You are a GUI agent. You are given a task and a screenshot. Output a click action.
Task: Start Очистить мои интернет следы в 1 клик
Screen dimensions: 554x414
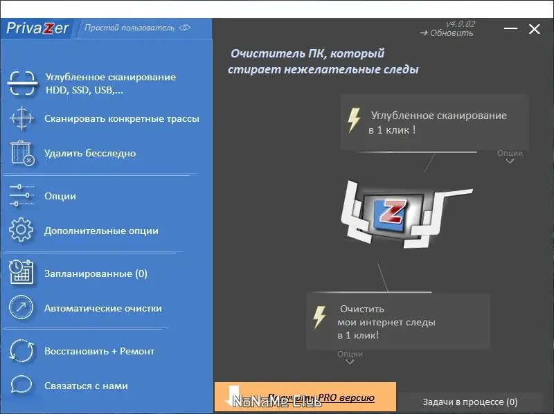398,321
